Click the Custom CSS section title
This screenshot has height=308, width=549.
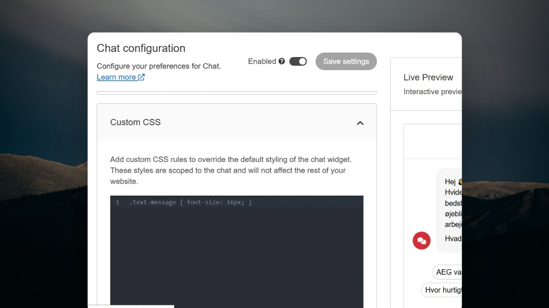(136, 122)
